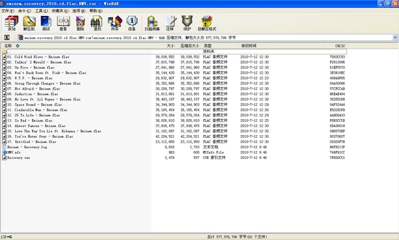The image size is (399, 240).
Task: Click the '资料夹' type label in parent row
Action: click(x=208, y=52)
